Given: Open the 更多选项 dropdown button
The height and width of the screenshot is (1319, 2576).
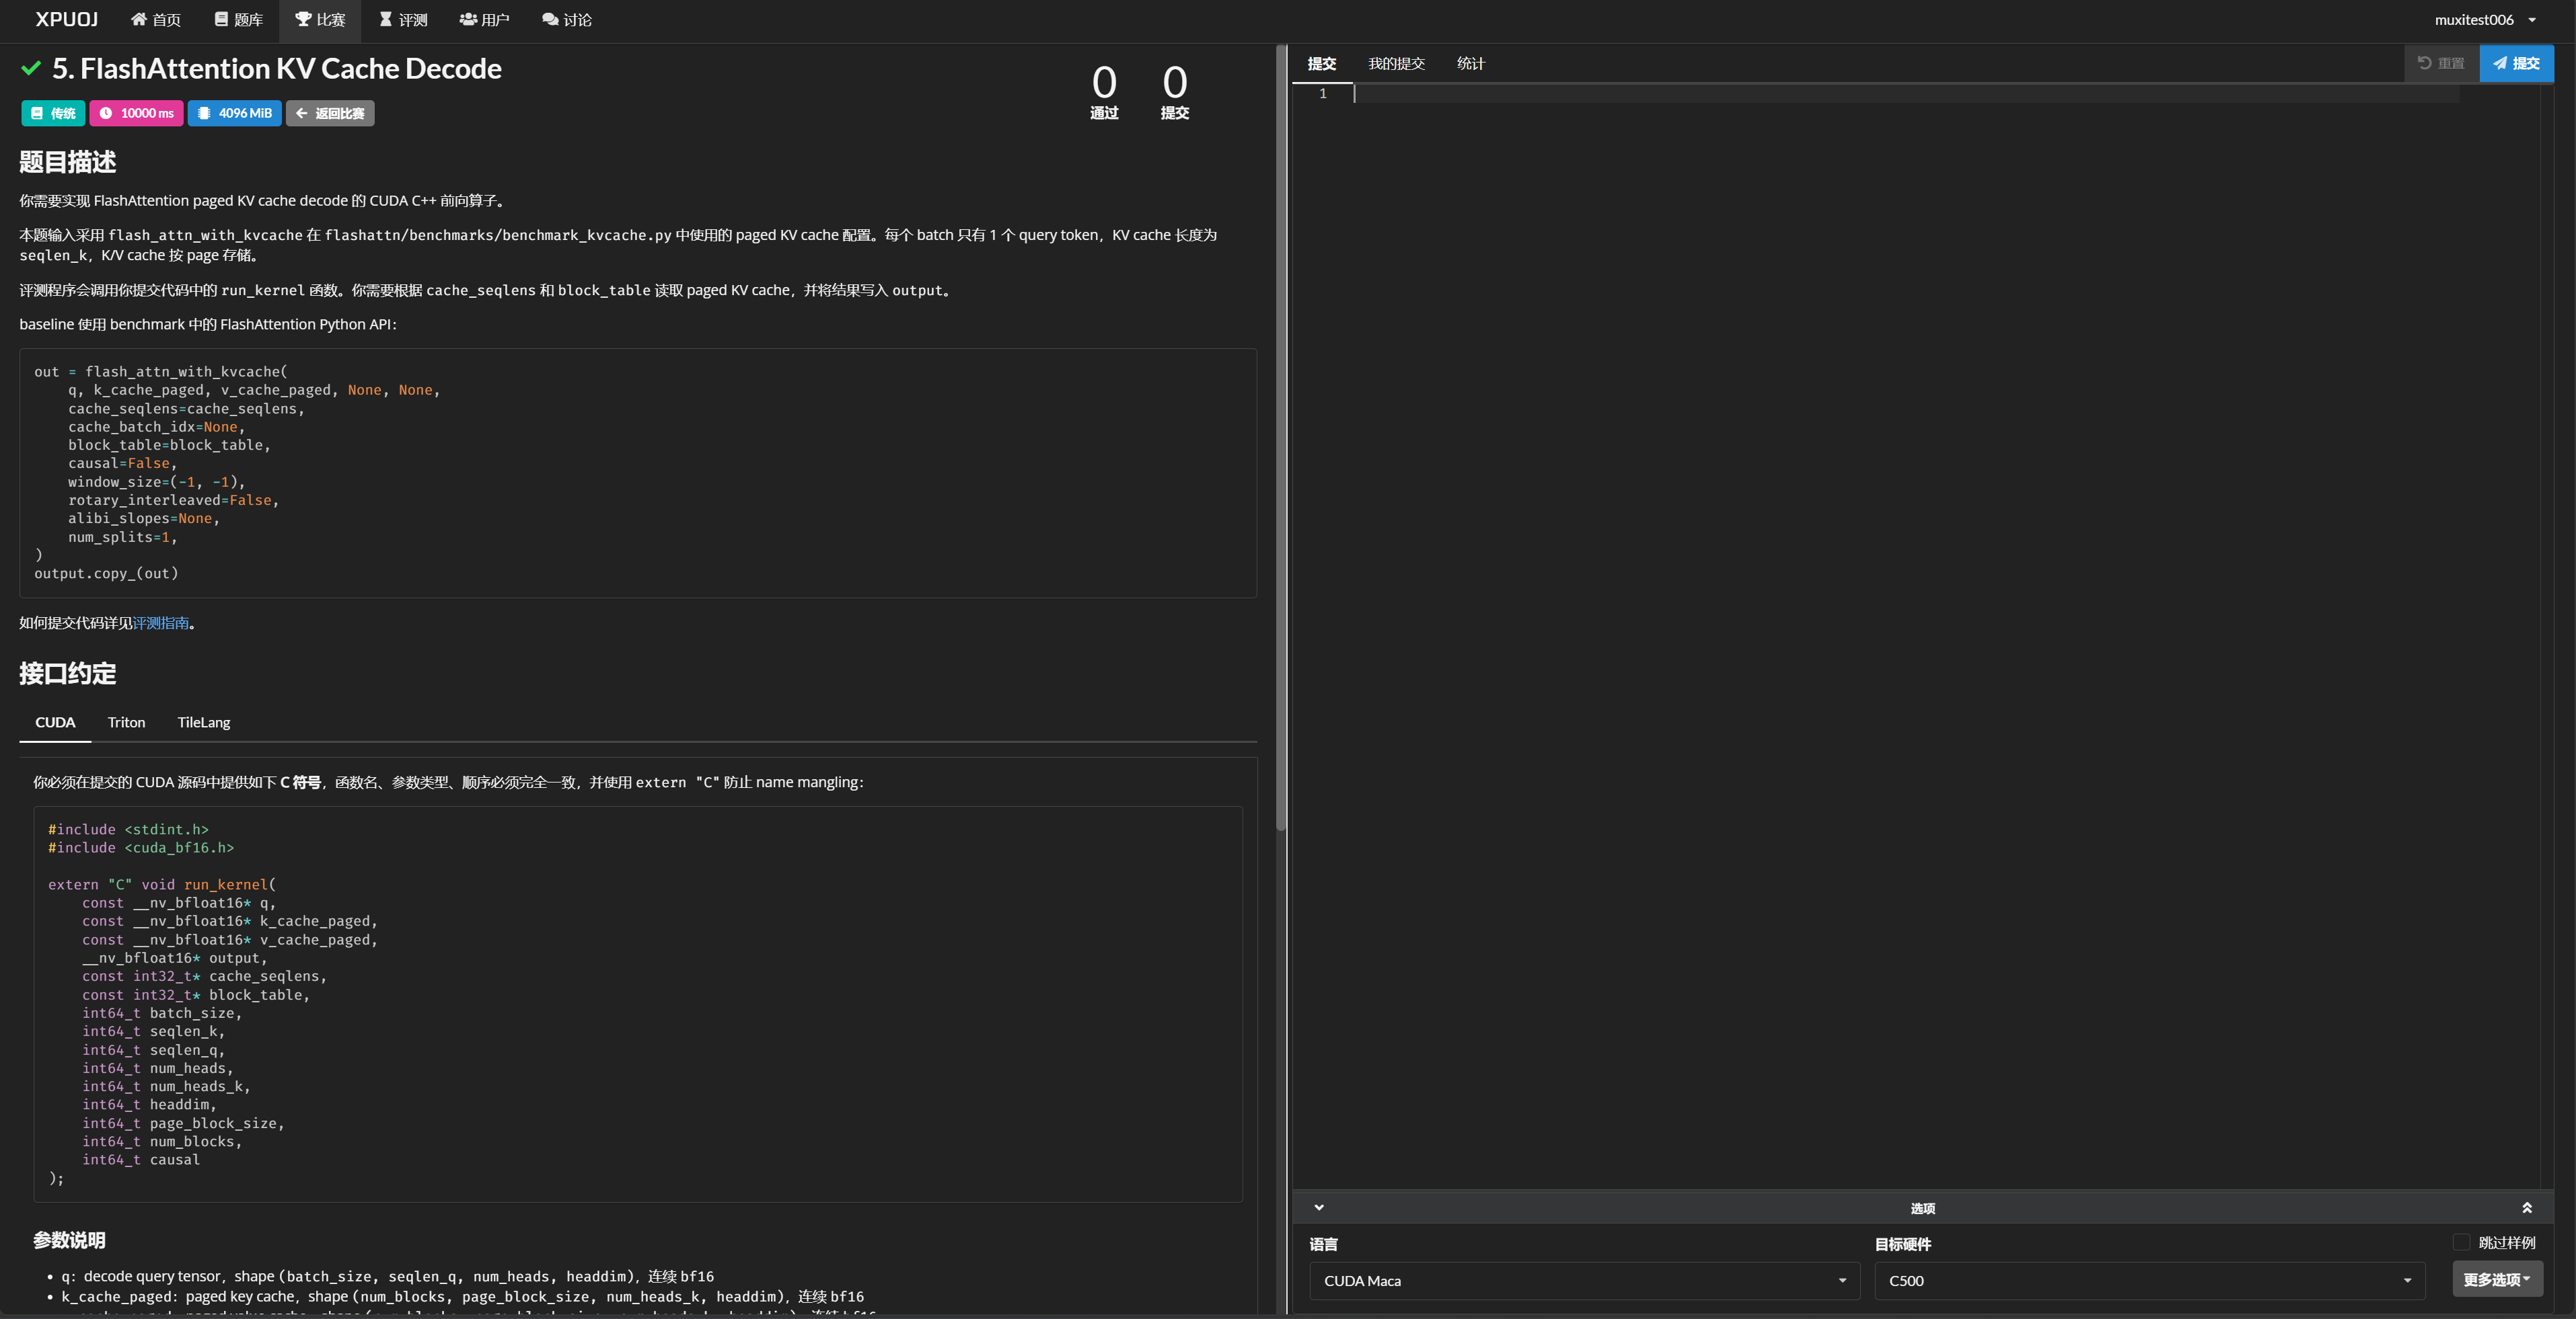Looking at the screenshot, I should tap(2497, 1279).
